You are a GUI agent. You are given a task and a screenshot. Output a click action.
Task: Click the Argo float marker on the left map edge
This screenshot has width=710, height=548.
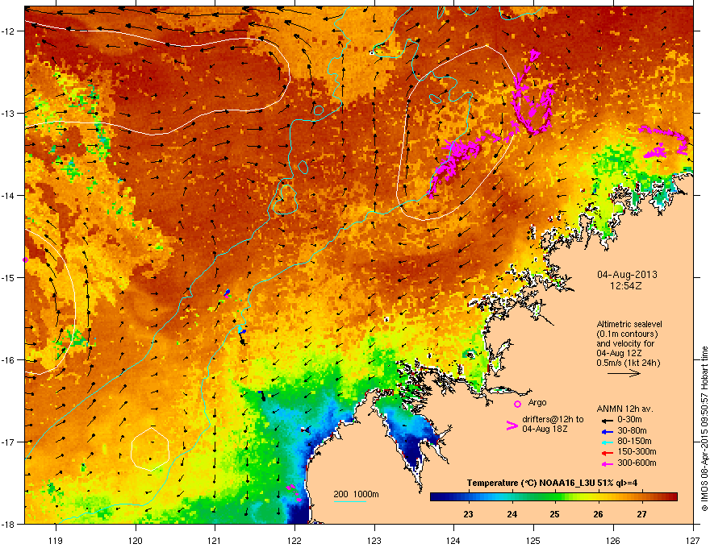pyautogui.click(x=25, y=260)
